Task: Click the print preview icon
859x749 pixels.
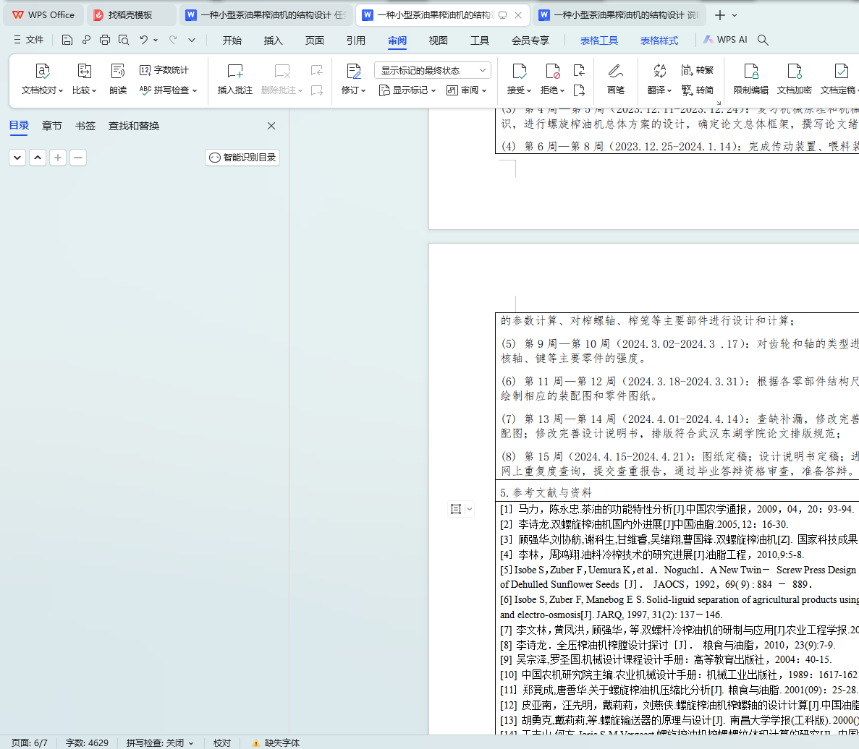Action: [124, 40]
